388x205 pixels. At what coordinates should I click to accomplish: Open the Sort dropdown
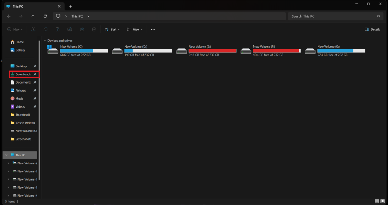coord(112,30)
